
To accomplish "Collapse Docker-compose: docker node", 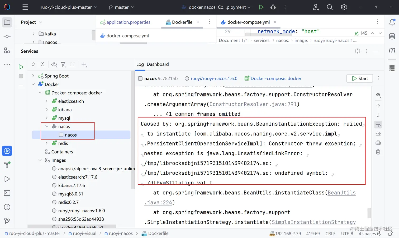I will click(x=40, y=93).
